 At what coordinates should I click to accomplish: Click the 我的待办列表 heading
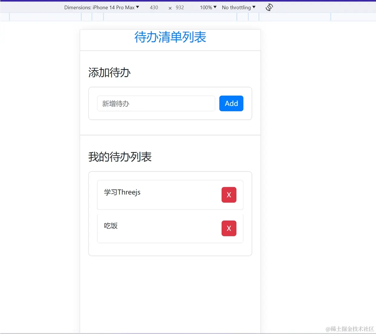[x=120, y=157]
